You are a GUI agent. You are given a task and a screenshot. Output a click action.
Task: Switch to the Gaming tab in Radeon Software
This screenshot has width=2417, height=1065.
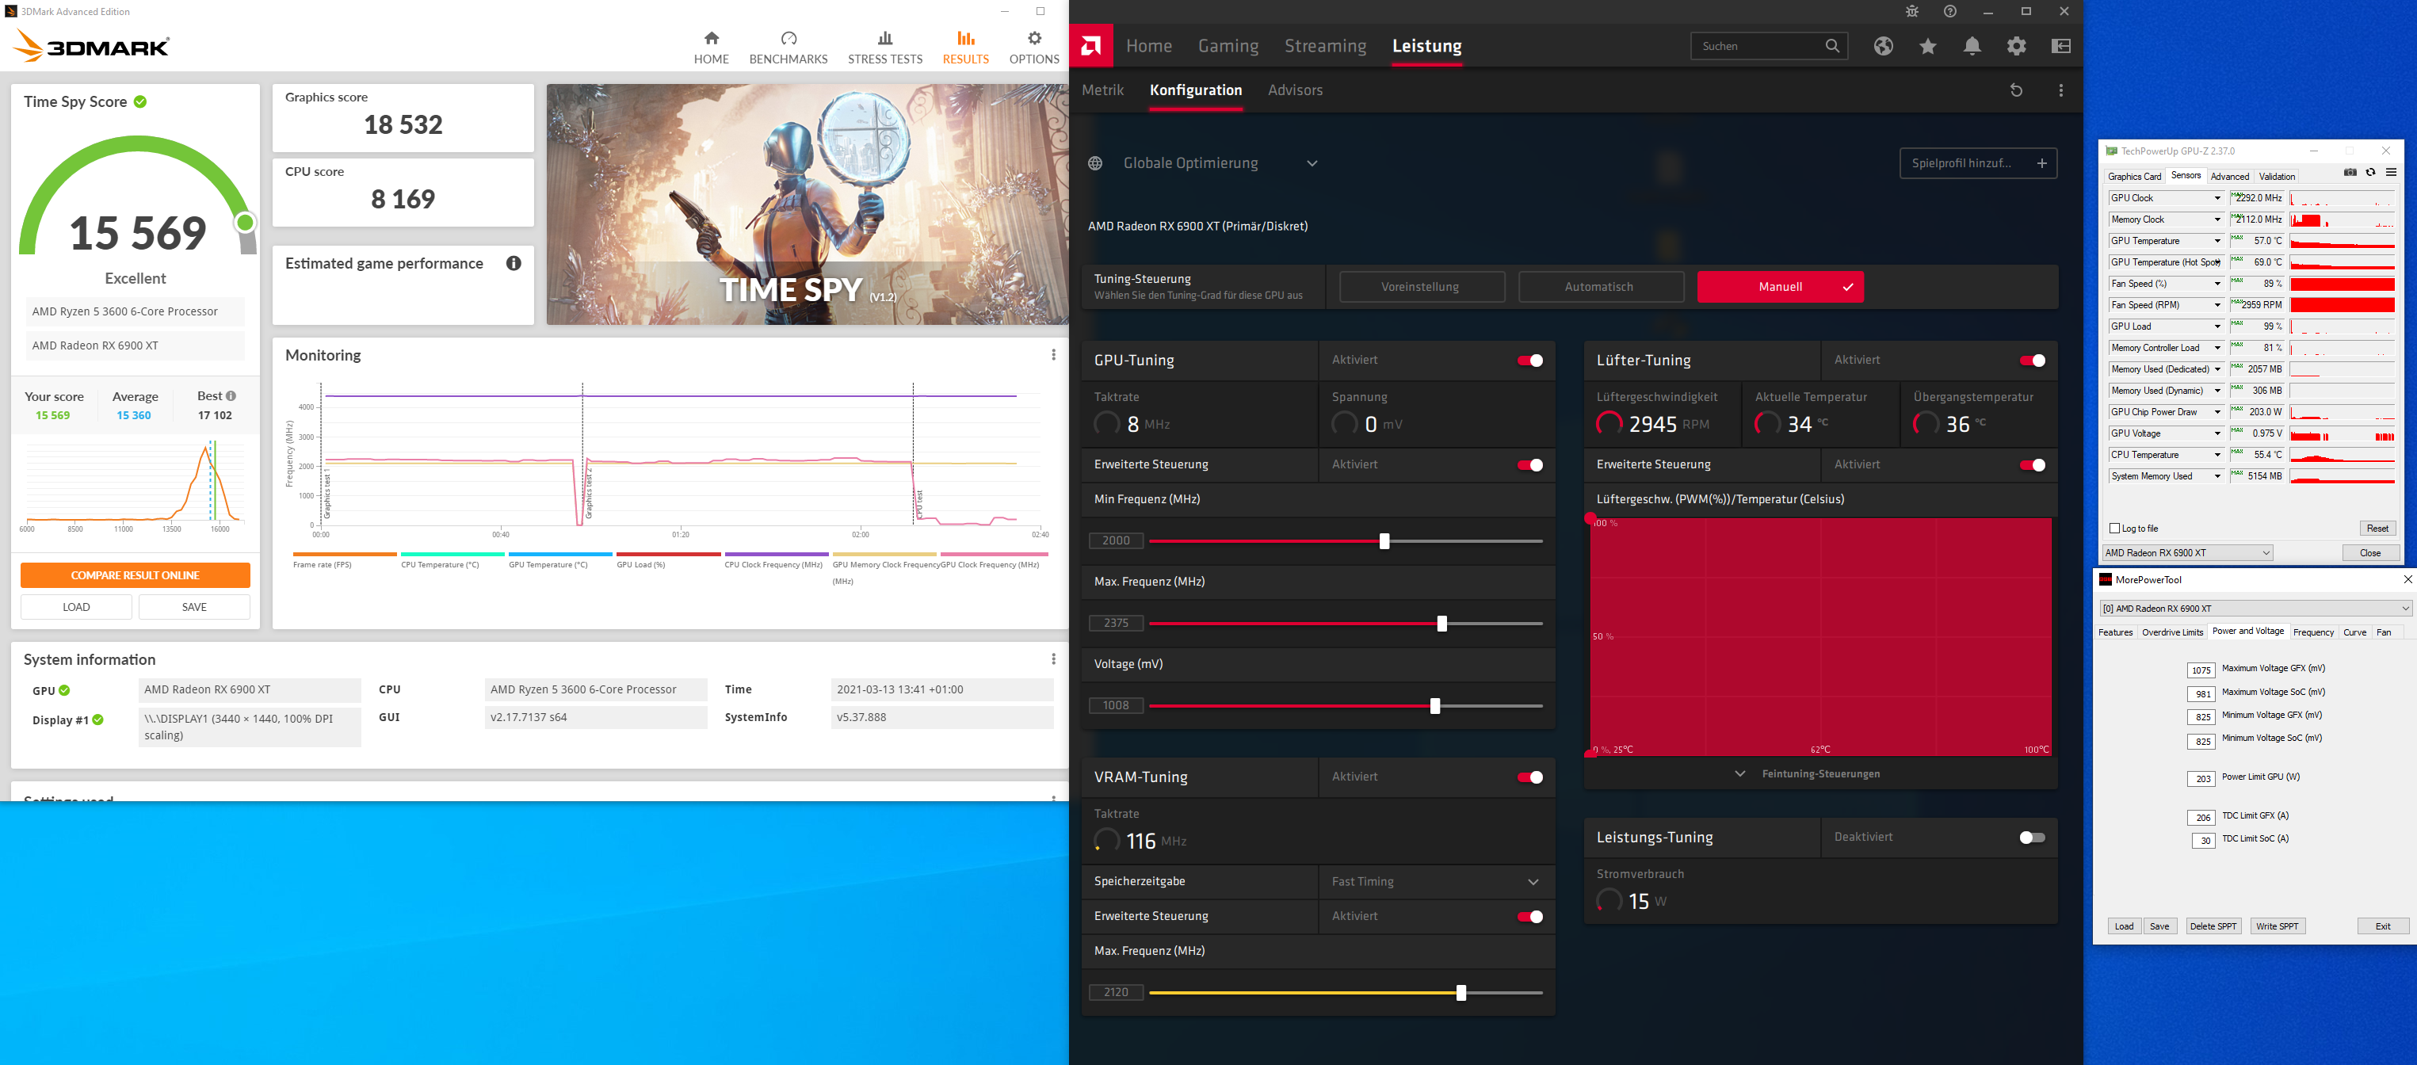1228,46
